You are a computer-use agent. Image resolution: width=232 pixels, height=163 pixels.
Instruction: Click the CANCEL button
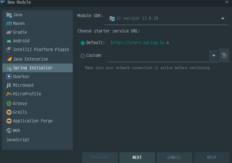[174, 157]
